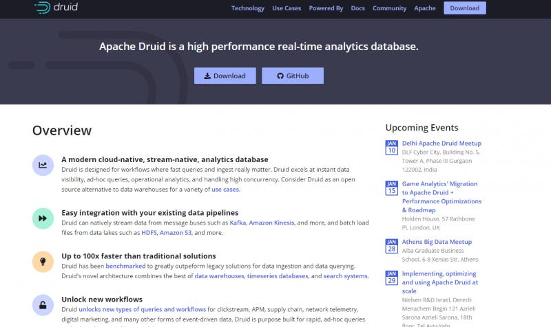Click the JAN 29 calendar icon
Screen dimensions: 551x327
tap(391, 278)
